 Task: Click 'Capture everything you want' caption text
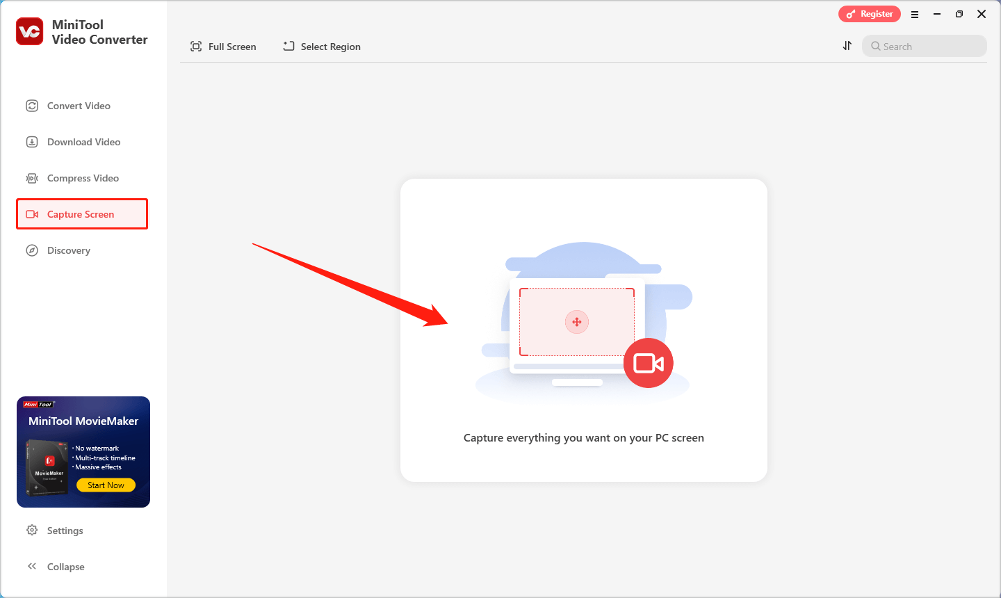pos(584,438)
